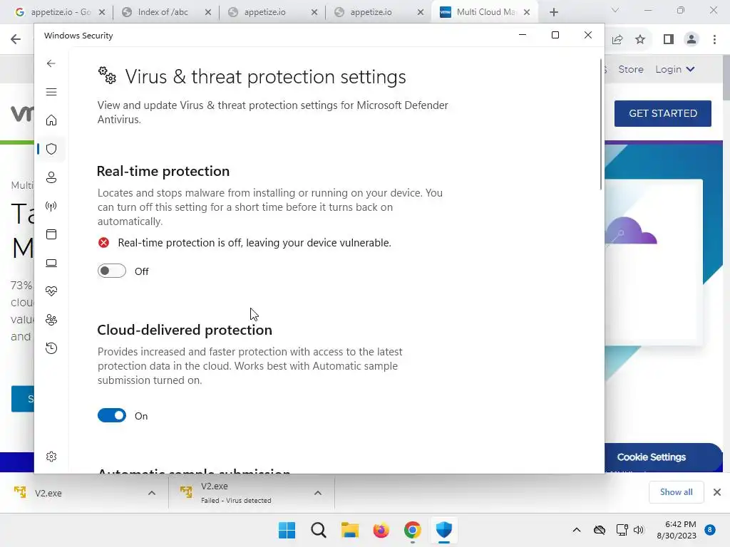The image size is (730, 547).
Task: Open App & browser control icon
Action: point(51,234)
